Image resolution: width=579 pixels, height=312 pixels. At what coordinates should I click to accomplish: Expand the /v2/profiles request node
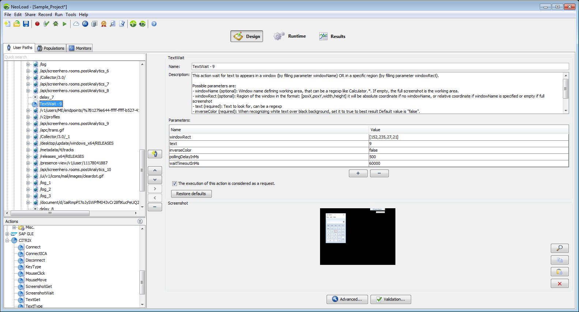[28, 117]
